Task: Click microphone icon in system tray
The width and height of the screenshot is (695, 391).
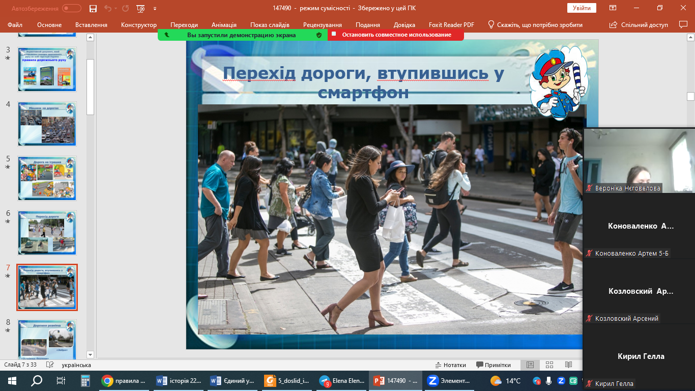Action: click(x=549, y=381)
